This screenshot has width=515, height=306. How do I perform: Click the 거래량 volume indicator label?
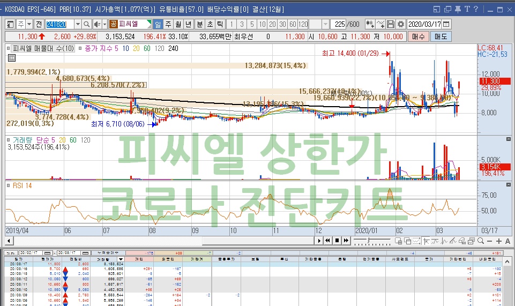pos(23,140)
